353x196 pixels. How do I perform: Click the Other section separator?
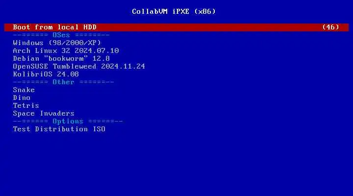click(x=63, y=82)
